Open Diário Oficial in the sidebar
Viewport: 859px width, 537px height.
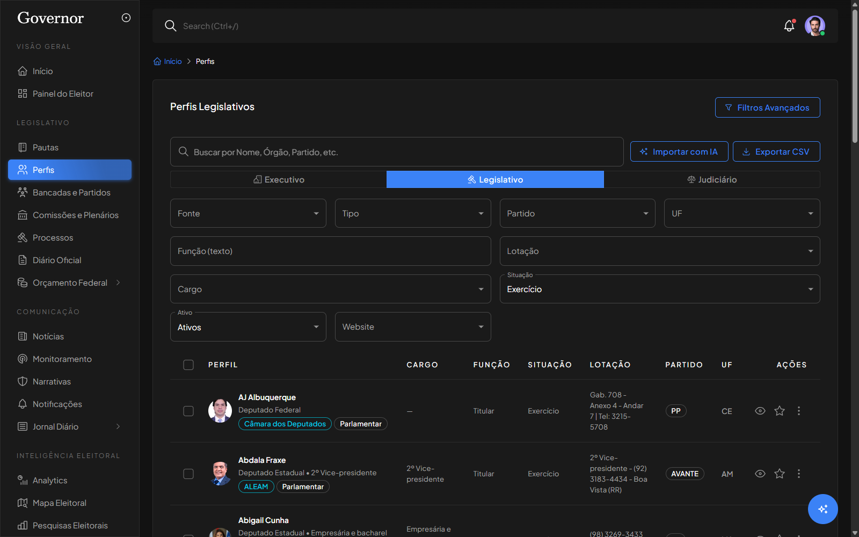pos(70,260)
